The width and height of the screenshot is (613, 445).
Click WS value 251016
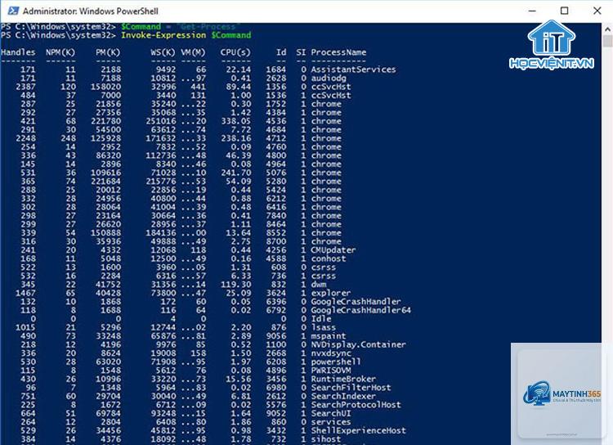pos(161,121)
